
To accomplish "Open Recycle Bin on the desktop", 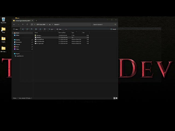I will tap(4, 20).
